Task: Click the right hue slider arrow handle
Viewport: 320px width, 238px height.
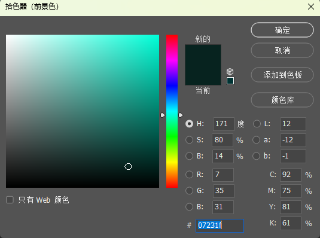Action: [x=181, y=115]
